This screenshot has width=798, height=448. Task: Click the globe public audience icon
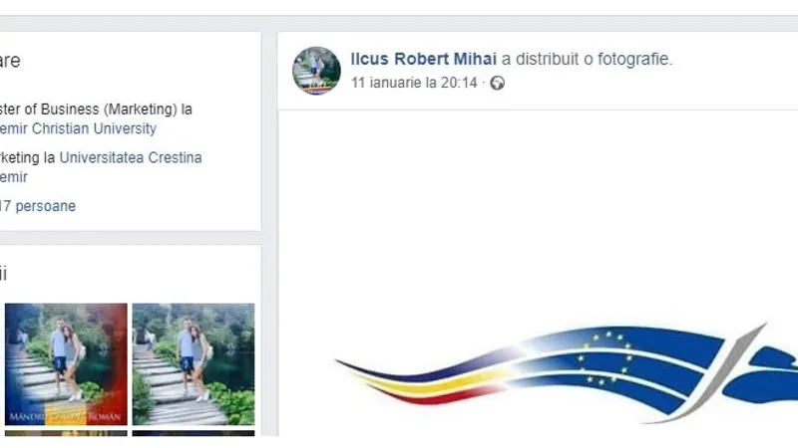click(x=497, y=84)
